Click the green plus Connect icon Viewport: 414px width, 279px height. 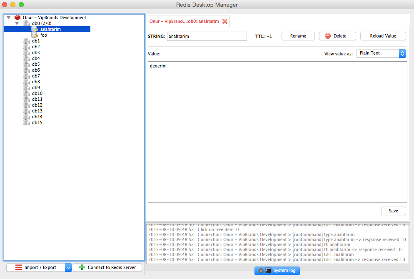pyautogui.click(x=82, y=267)
